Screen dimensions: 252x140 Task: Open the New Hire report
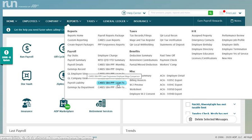[x=227, y=58]
